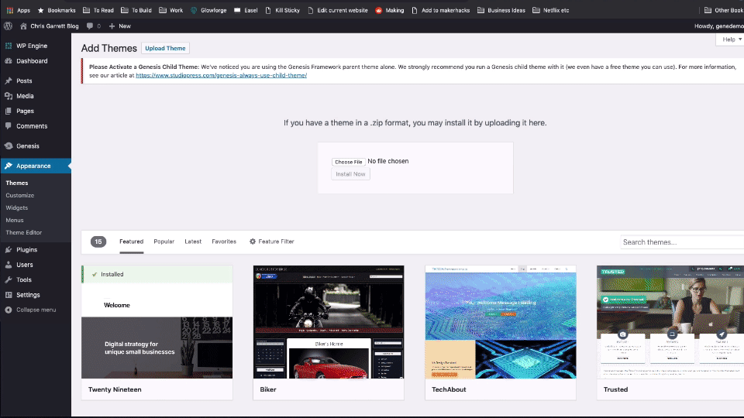Viewport: 744px width, 418px height.
Task: Open the Business Ideas bookmarks folder
Action: click(x=501, y=10)
